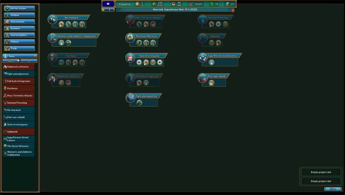Select The Great Offensive medal icon
The height and width of the screenshot is (195, 345).
[x=130, y=38]
